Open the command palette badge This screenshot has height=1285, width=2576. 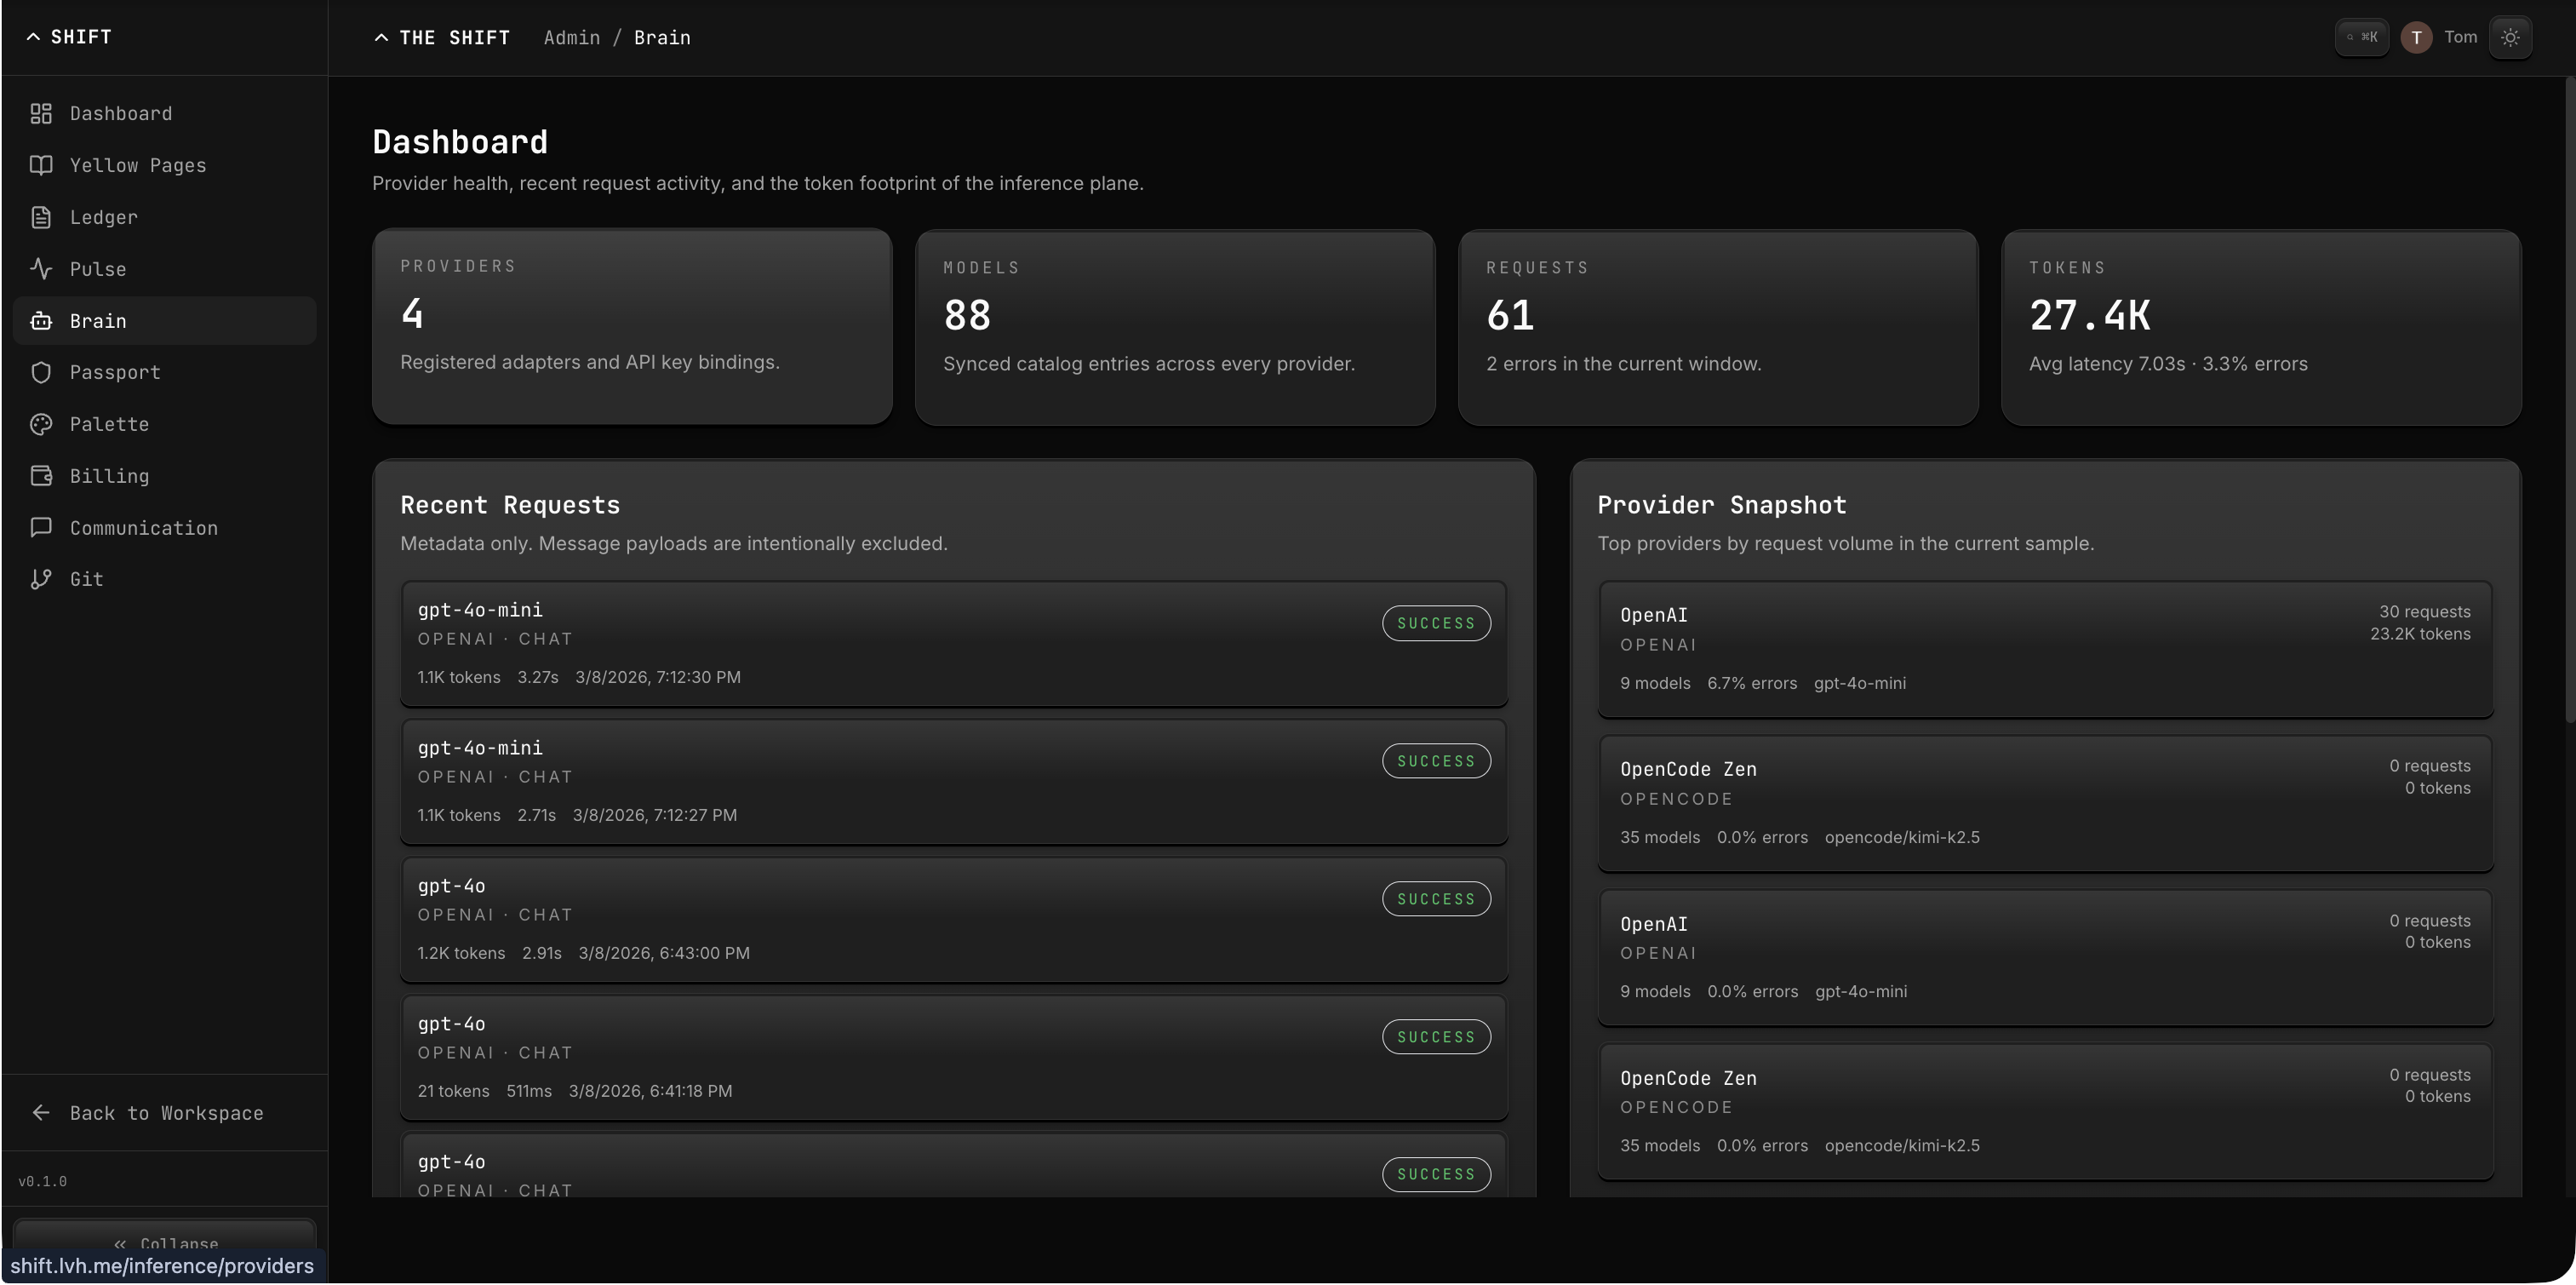(x=2362, y=37)
